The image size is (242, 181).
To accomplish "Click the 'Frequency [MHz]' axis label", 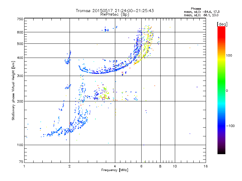I will point(115,170).
